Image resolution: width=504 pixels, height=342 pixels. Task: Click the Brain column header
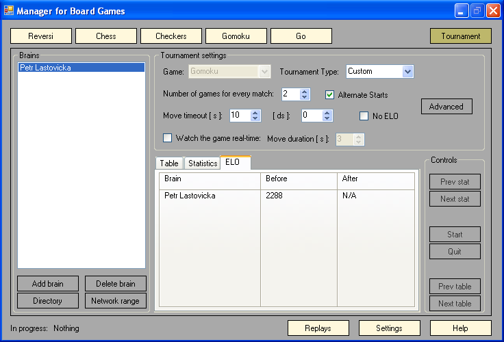[x=210, y=181]
